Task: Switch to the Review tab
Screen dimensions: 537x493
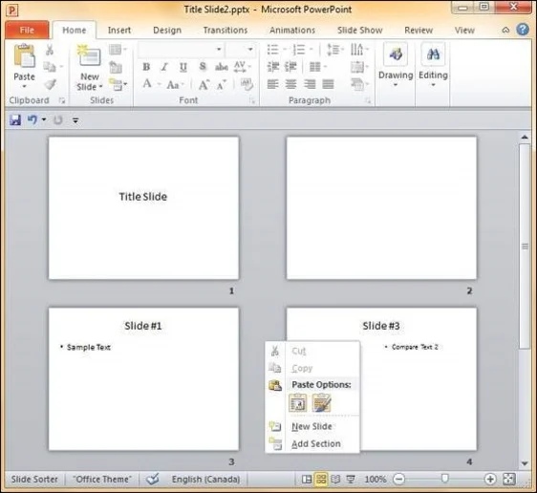Action: click(419, 31)
